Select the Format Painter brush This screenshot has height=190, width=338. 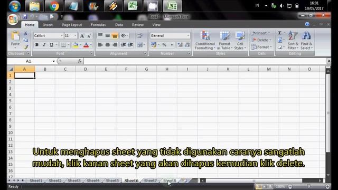click(x=26, y=47)
